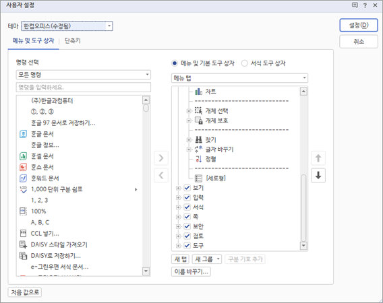The height and width of the screenshot is (303, 383).
Task: Click the DAISY로 저장하기 icon
Action: 23,256
